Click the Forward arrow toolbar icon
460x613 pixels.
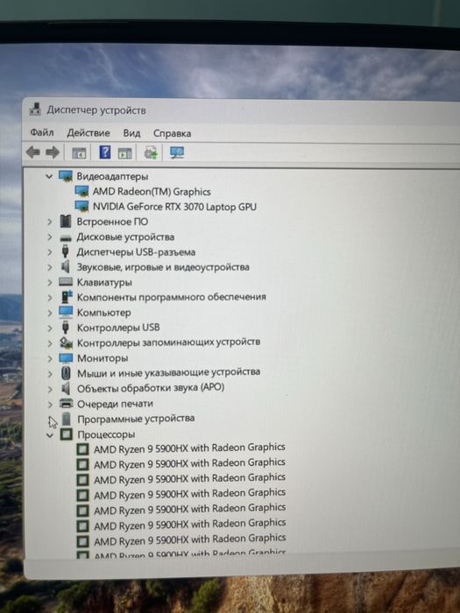click(x=53, y=152)
